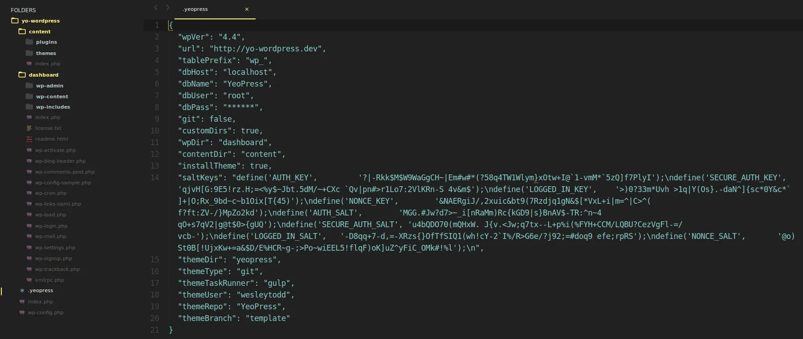Viewport: 803px width, 339px height.
Task: Open readme.html file
Action: [51, 139]
